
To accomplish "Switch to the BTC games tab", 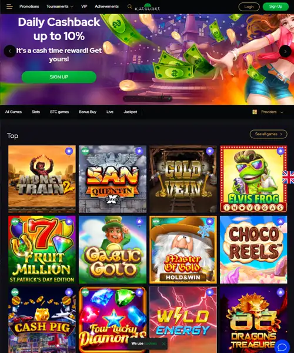I will coord(59,112).
